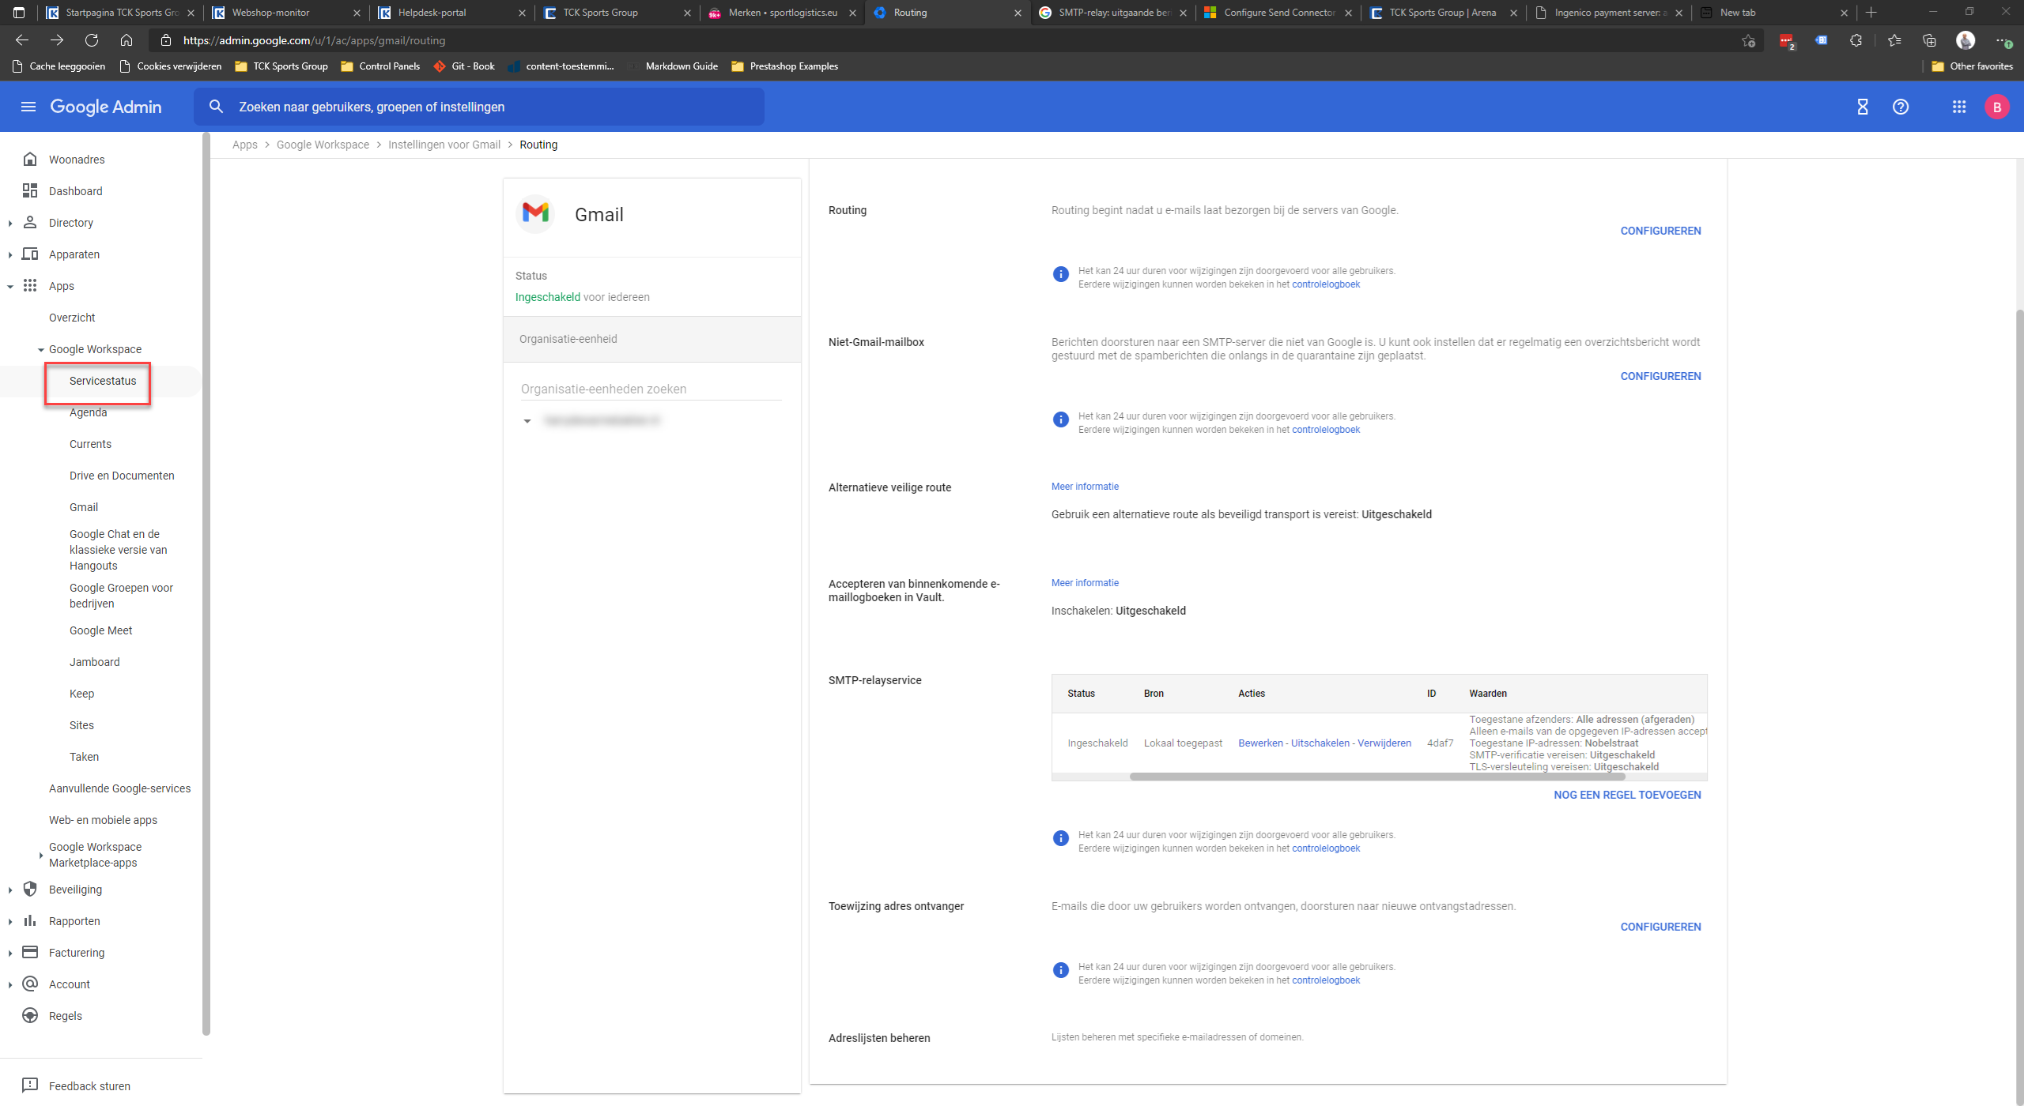Click the browser home icon
The height and width of the screenshot is (1106, 2024).
coord(126,40)
